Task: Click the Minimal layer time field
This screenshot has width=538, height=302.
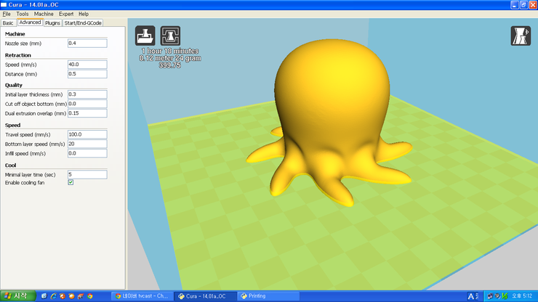Action: coord(87,174)
